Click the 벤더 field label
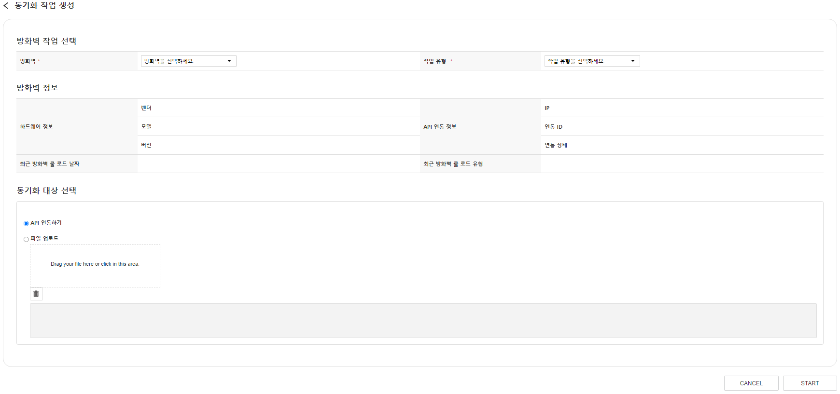Viewport: 840px width, 394px height. [x=146, y=108]
